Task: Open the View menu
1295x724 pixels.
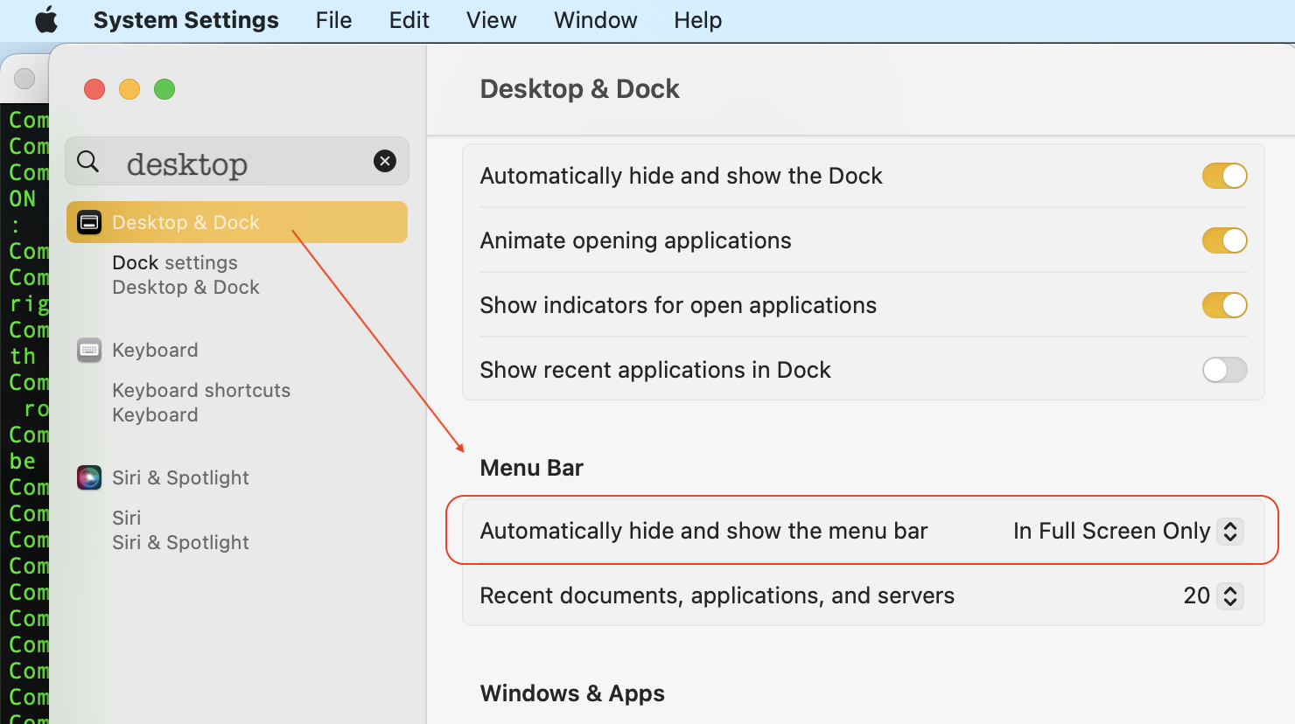Action: pyautogui.click(x=491, y=19)
